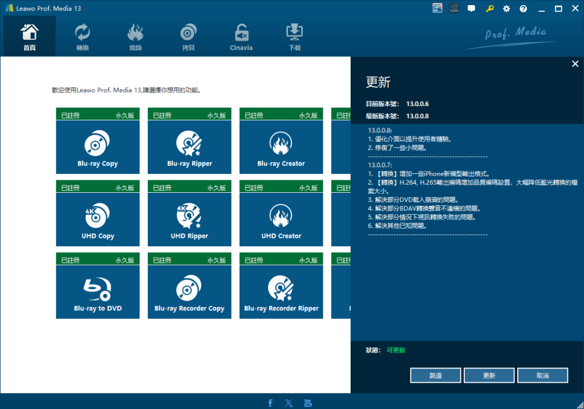Click the CUDA GPU acceleration icon

(455, 8)
